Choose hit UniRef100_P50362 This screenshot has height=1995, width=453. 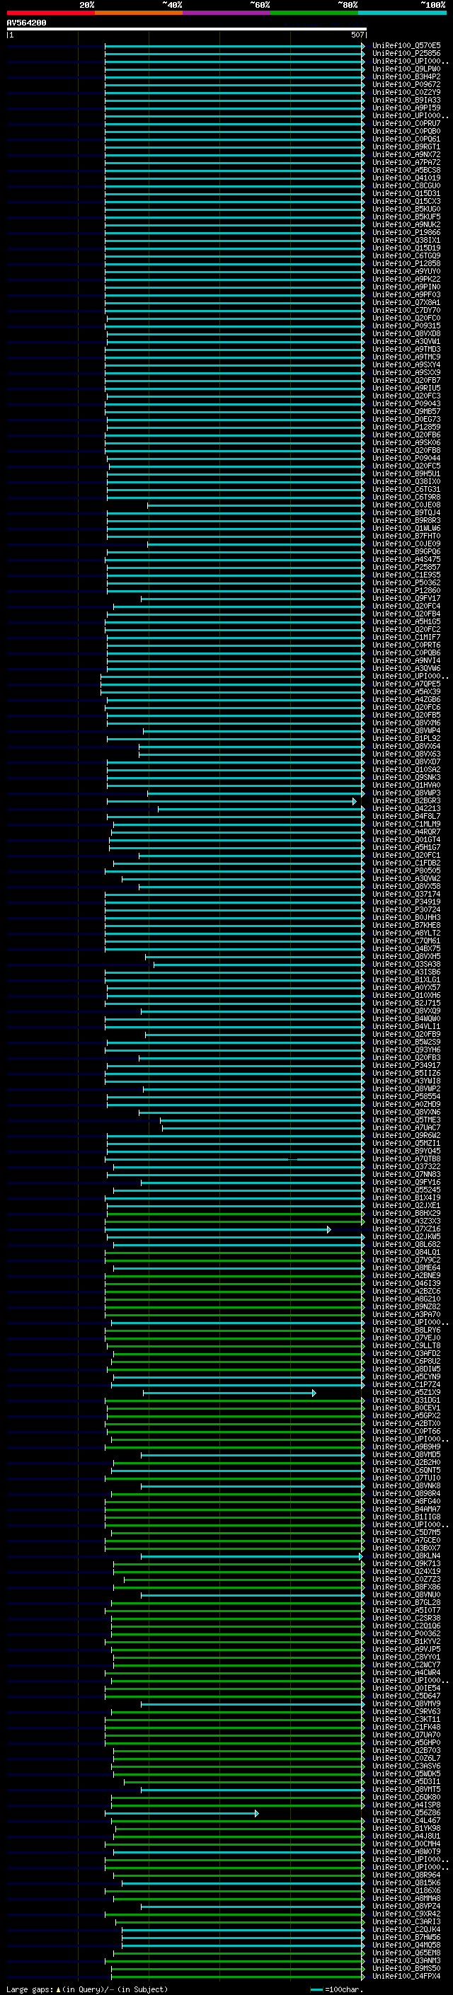click(406, 583)
